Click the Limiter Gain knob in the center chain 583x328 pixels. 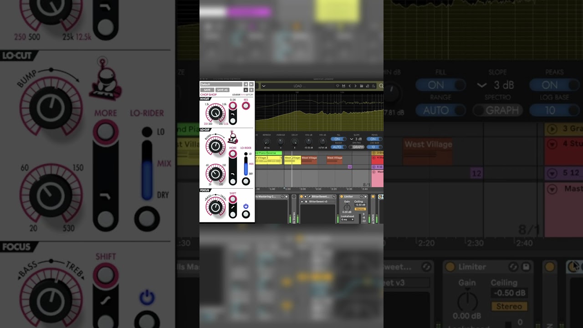pyautogui.click(x=347, y=208)
